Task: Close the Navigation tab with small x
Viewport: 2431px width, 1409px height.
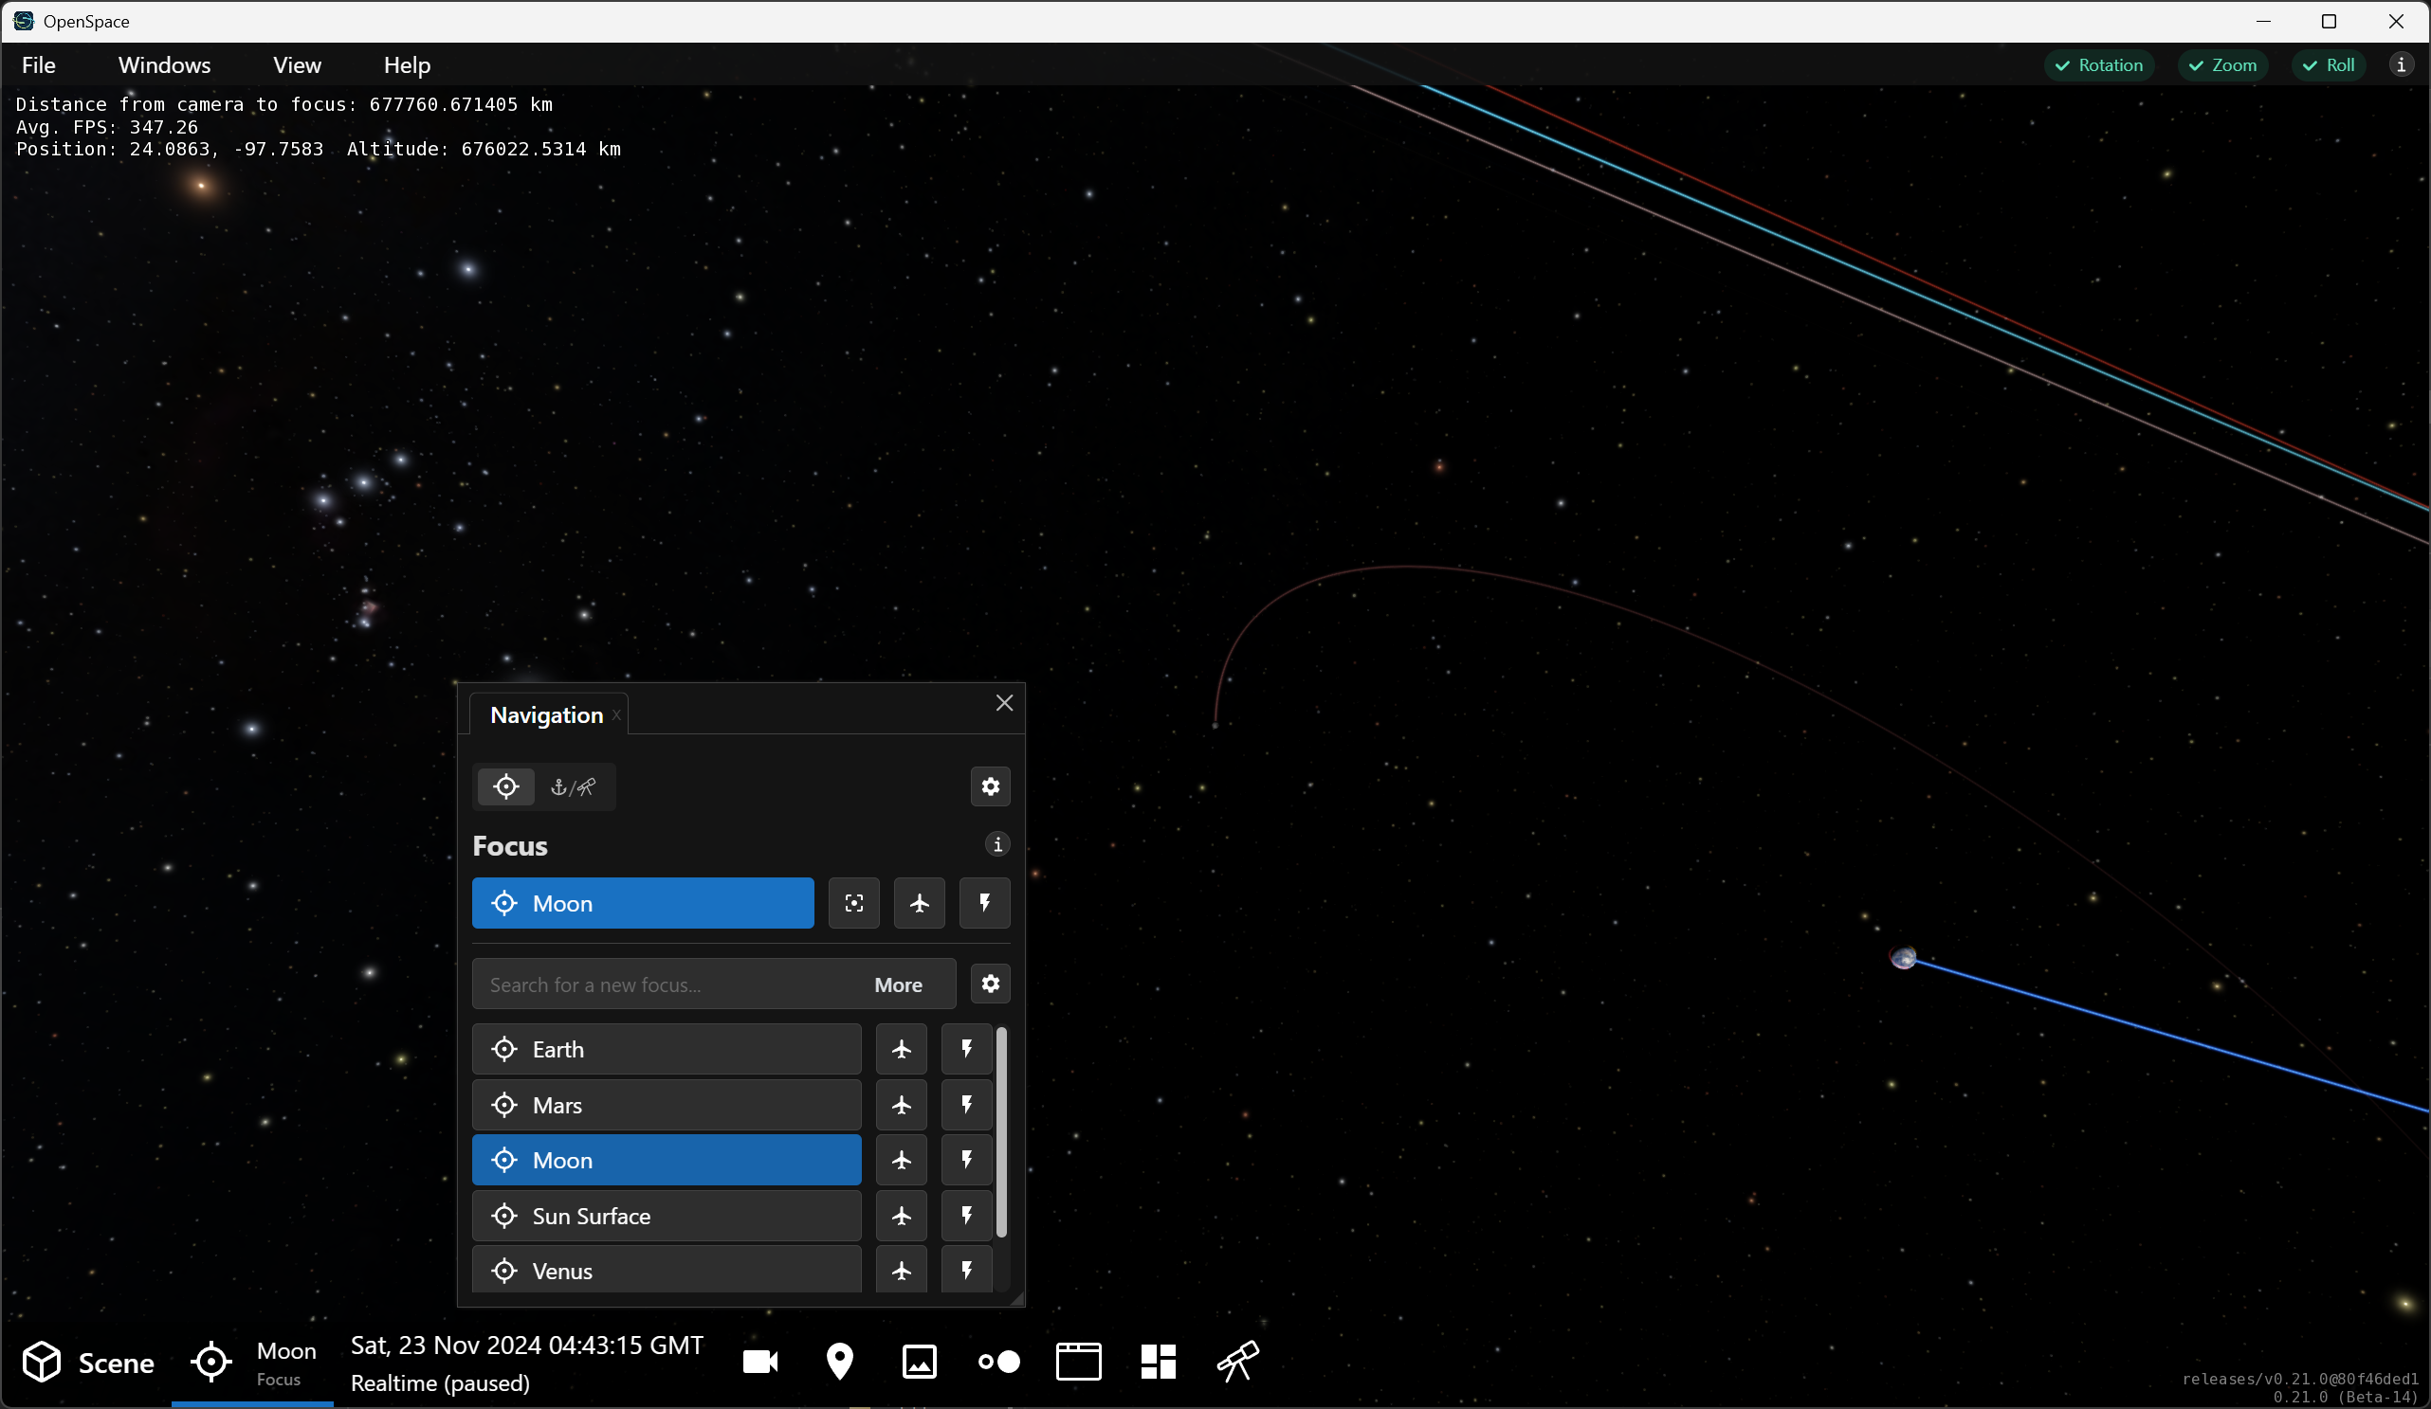Action: [616, 714]
